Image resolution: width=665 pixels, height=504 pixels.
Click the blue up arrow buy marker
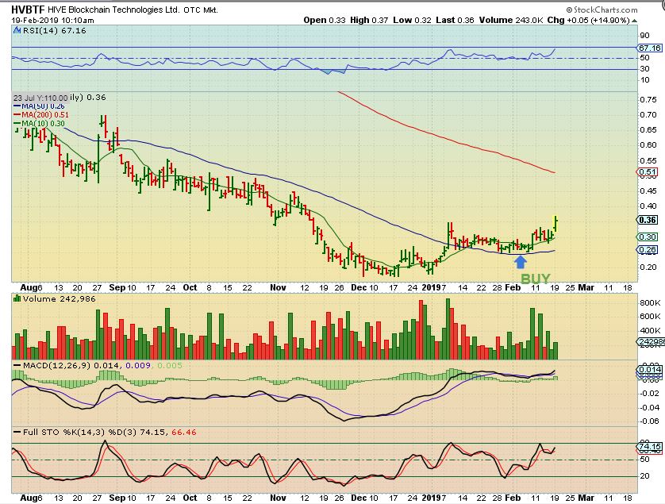[x=521, y=261]
